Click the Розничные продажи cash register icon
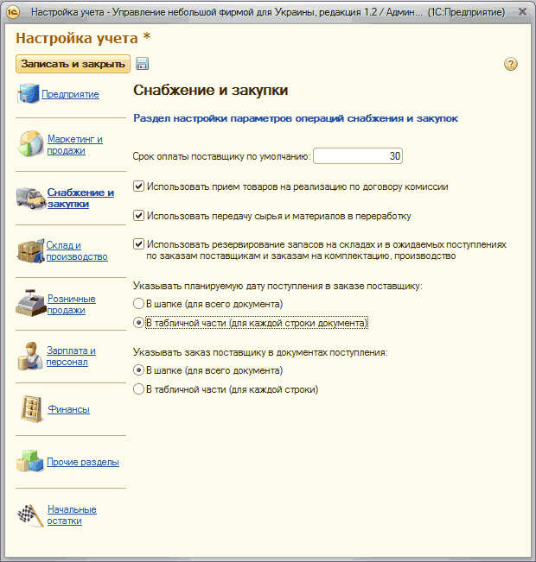Viewport: 536px width, 562px height. point(31,303)
